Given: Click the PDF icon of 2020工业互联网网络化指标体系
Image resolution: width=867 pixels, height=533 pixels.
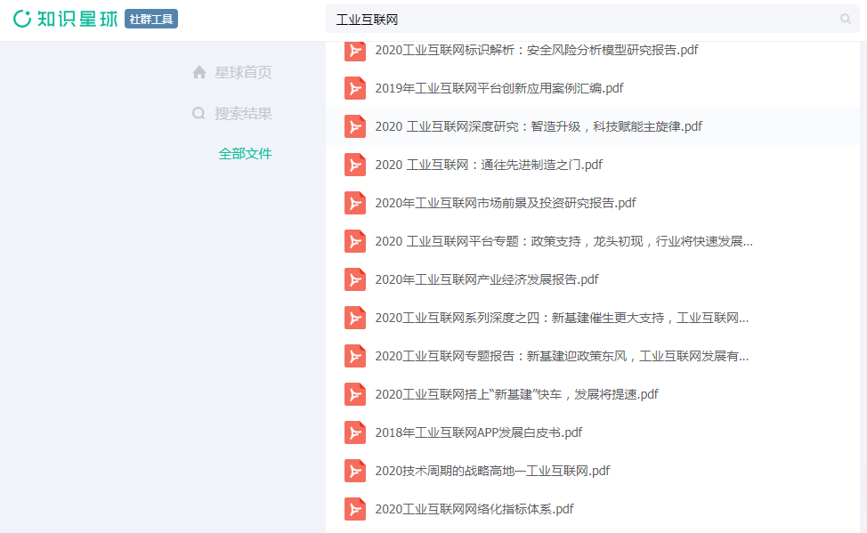Looking at the screenshot, I should [355, 508].
